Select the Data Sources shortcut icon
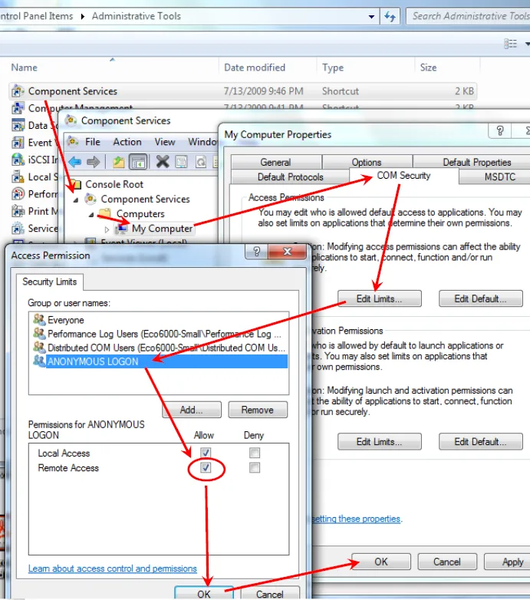 pyautogui.click(x=18, y=126)
